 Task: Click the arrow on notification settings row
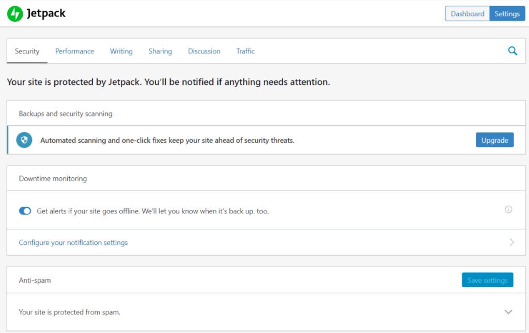511,242
